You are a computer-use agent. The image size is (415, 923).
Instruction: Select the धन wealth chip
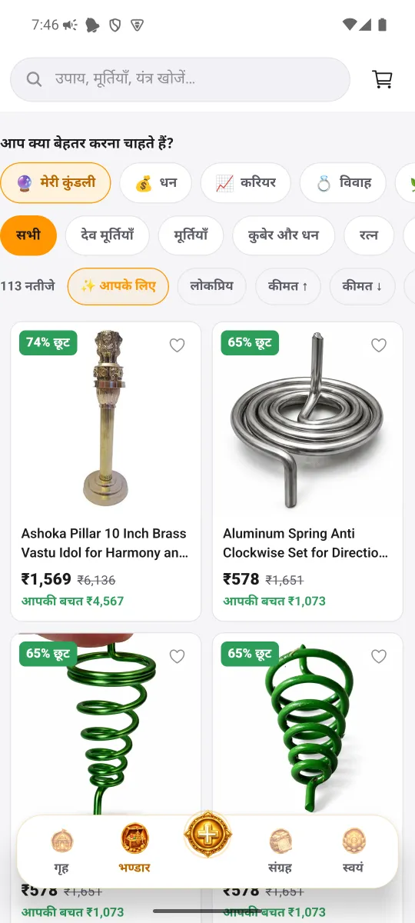(x=155, y=183)
